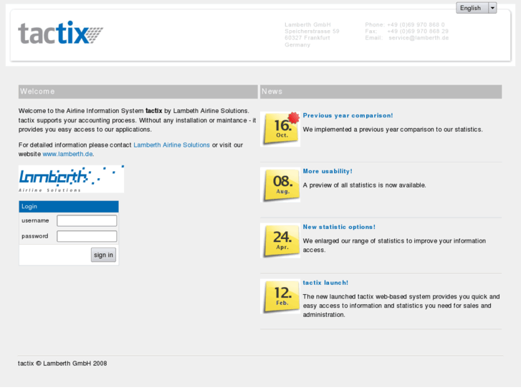Click the News section header
The height and width of the screenshot is (390, 521).
pyautogui.click(x=381, y=92)
